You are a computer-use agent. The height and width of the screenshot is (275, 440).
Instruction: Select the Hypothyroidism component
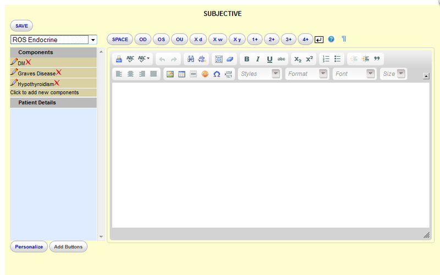(36, 84)
